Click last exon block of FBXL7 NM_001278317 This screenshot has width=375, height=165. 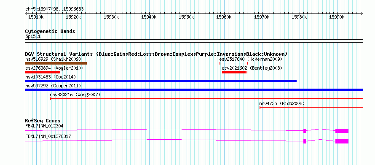click(342, 141)
